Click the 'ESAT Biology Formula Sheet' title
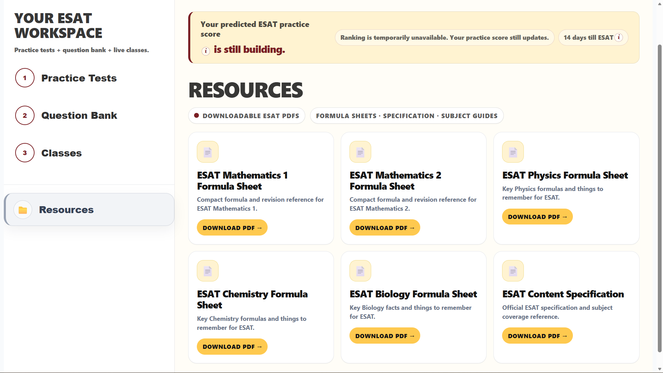 click(413, 294)
